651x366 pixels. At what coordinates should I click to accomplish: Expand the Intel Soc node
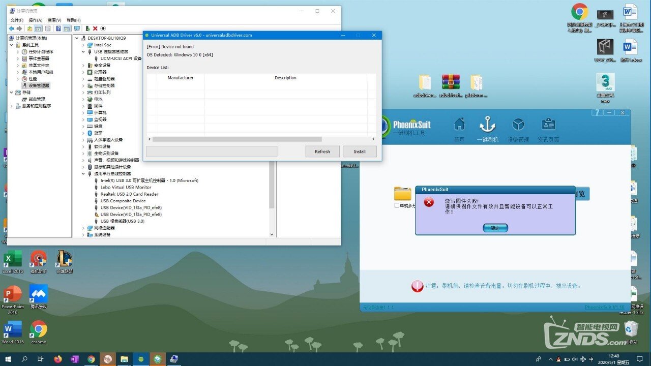pos(84,45)
